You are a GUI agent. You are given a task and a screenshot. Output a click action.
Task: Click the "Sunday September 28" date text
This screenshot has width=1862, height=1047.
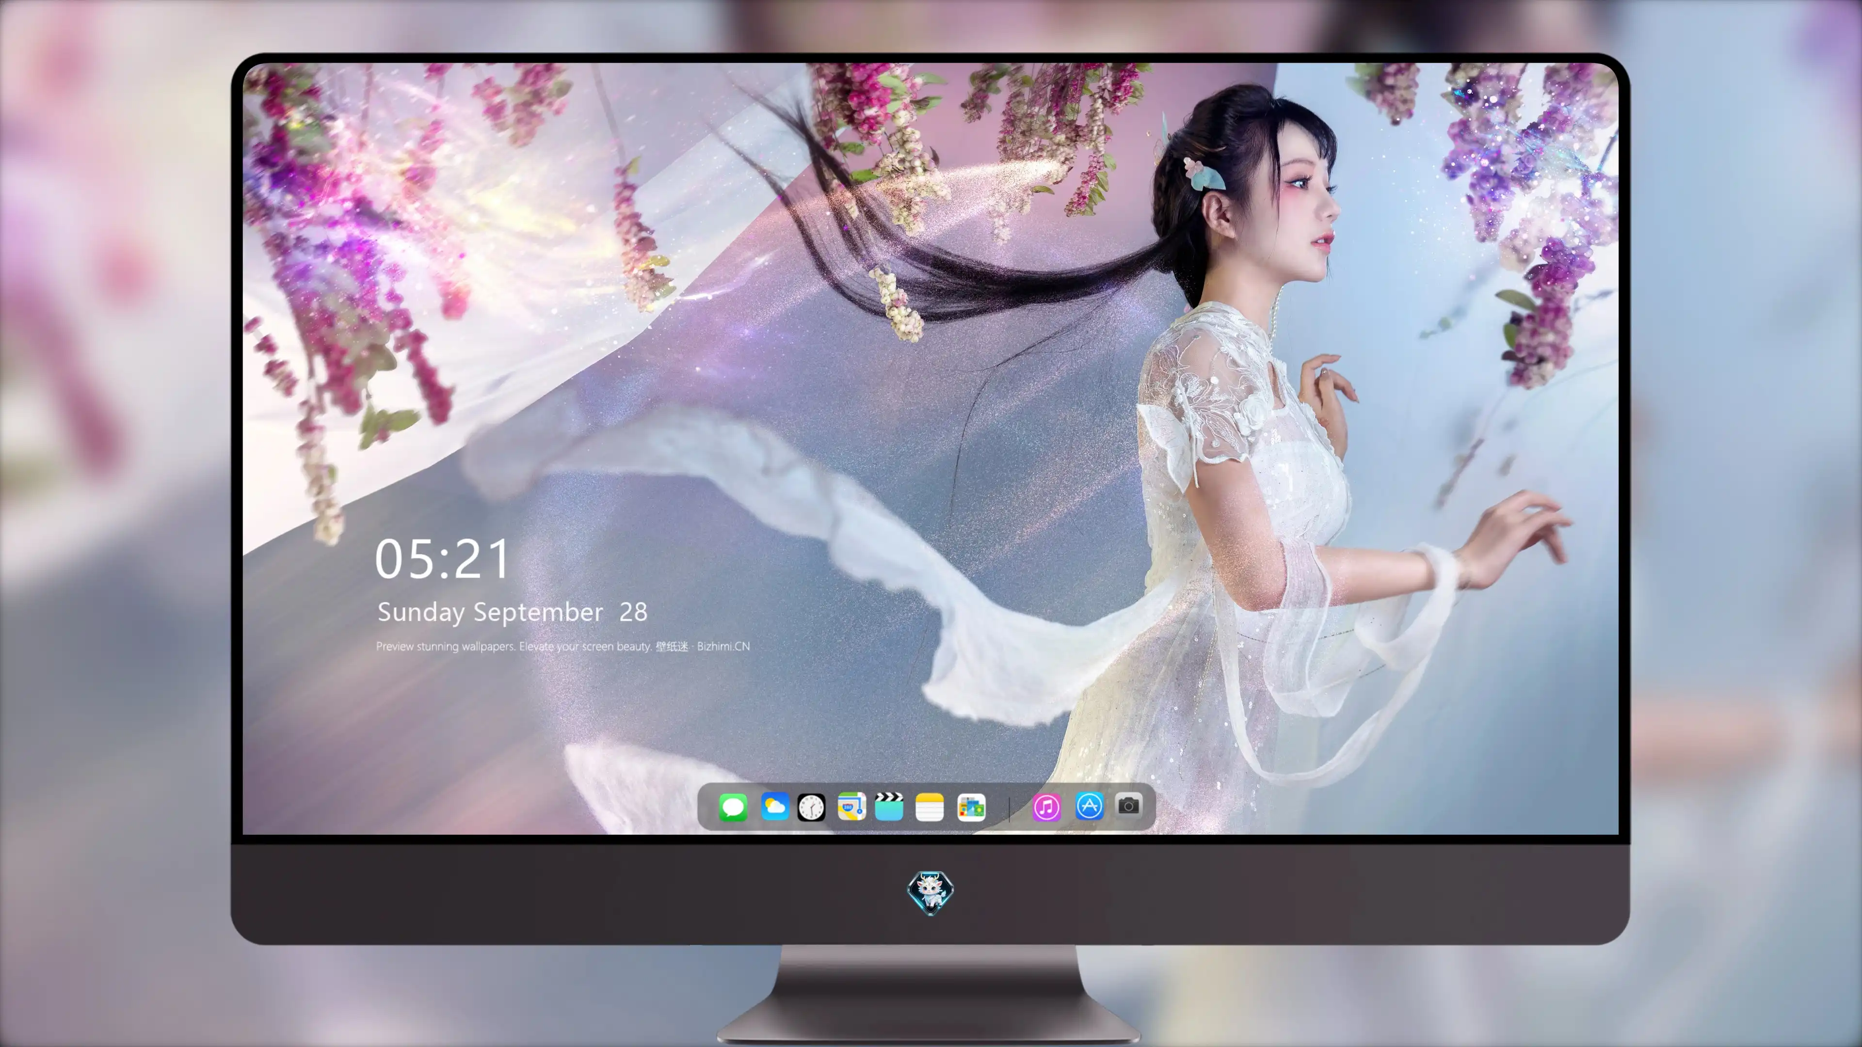[513, 612]
